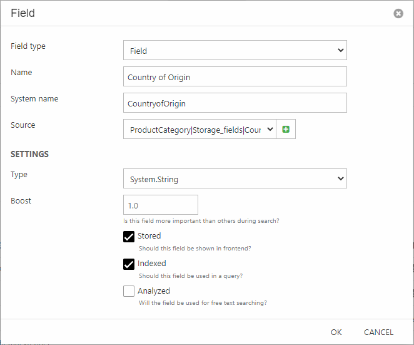Click the System name input CountryofOrigin
414x345 pixels.
coord(235,103)
